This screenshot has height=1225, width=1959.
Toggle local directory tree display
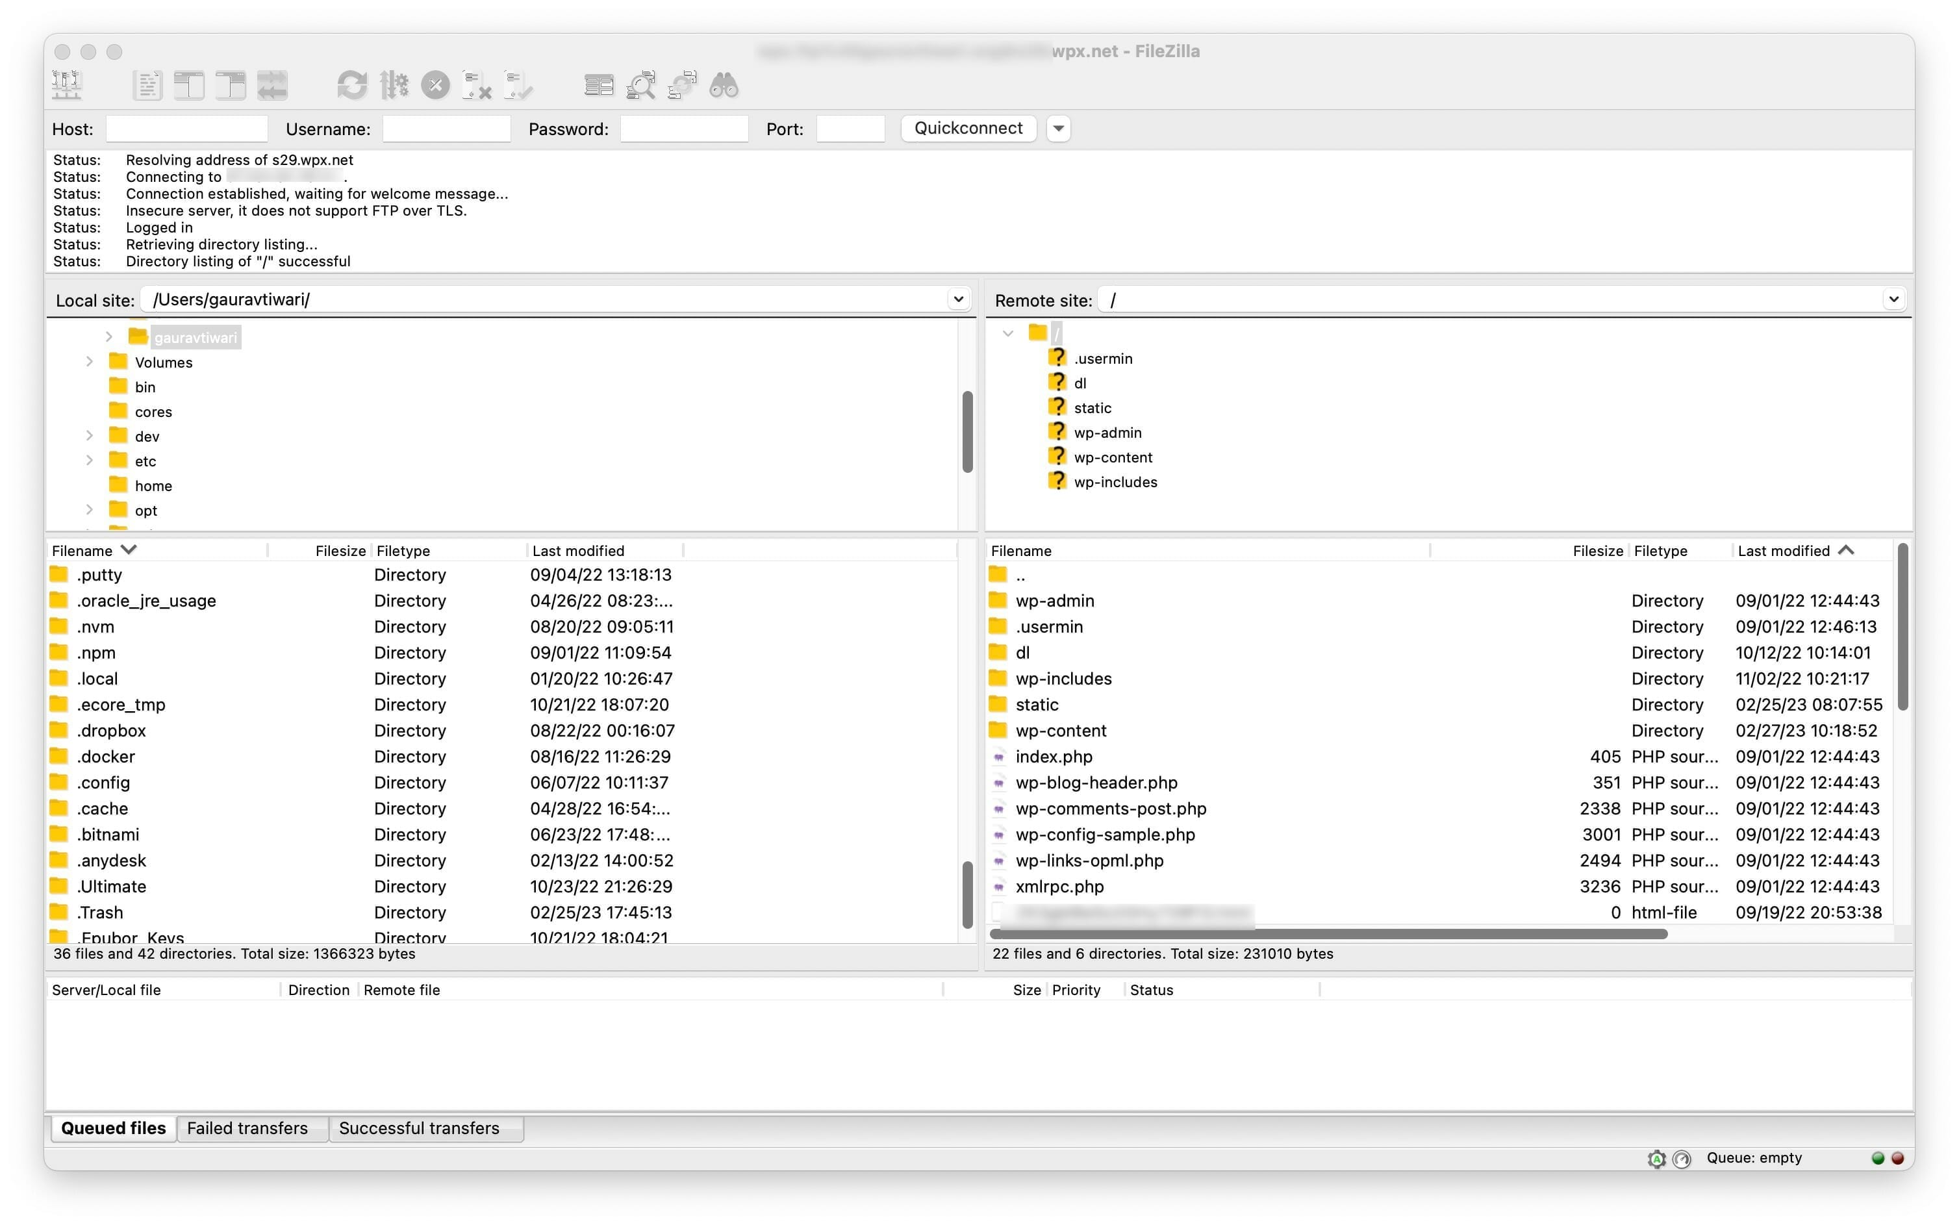pyautogui.click(x=188, y=85)
